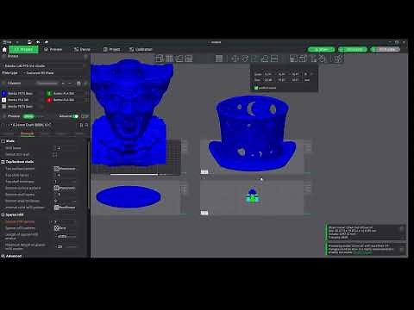Open the Sparse infill pattern dropdown
The width and height of the screenshot is (414, 310).
click(x=66, y=228)
